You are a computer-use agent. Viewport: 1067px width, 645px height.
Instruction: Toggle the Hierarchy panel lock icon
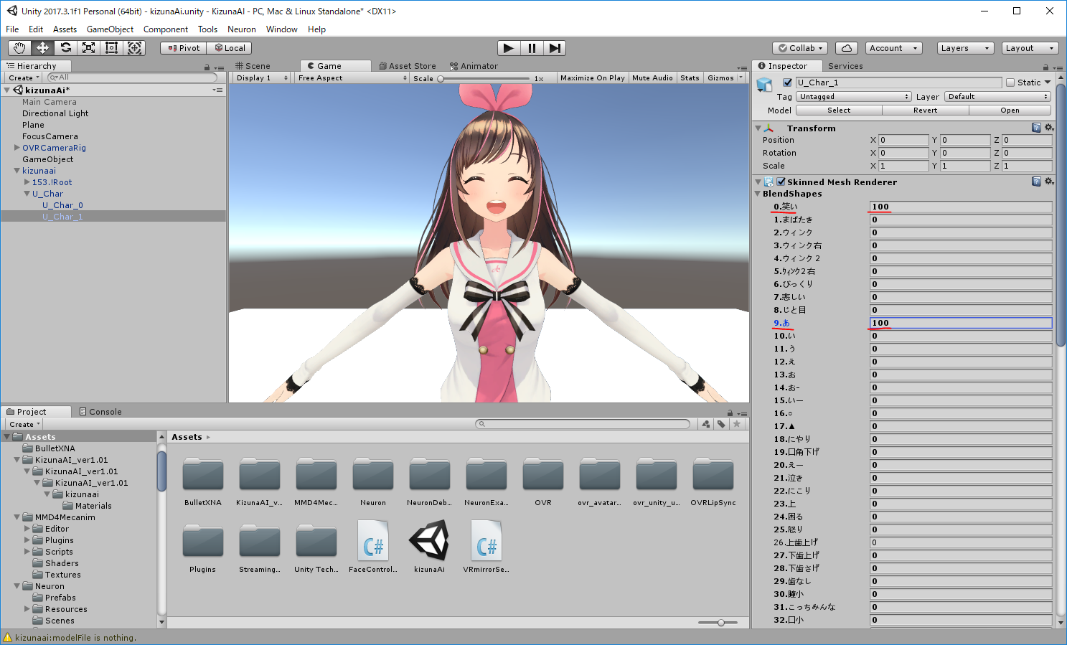[x=207, y=67]
